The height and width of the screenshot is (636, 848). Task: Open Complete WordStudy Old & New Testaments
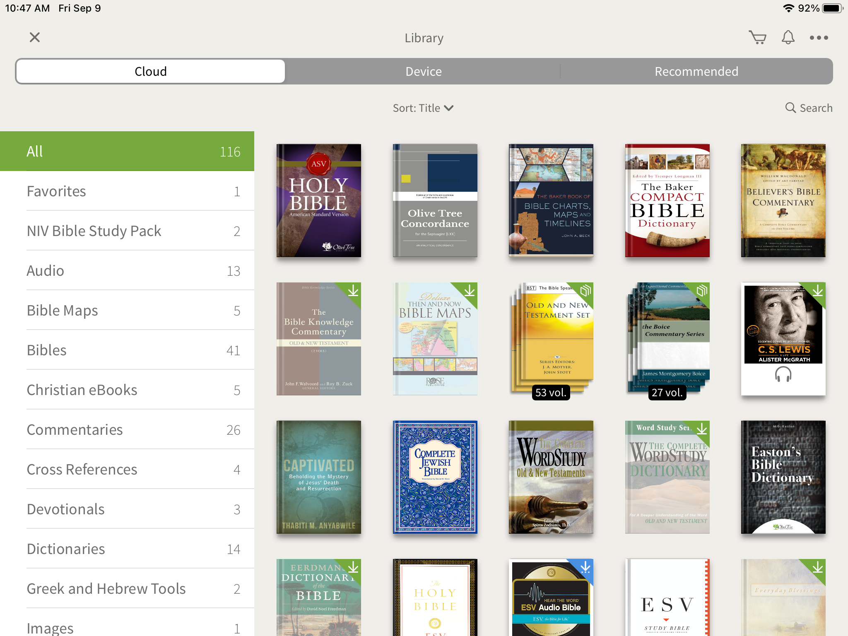pyautogui.click(x=551, y=477)
